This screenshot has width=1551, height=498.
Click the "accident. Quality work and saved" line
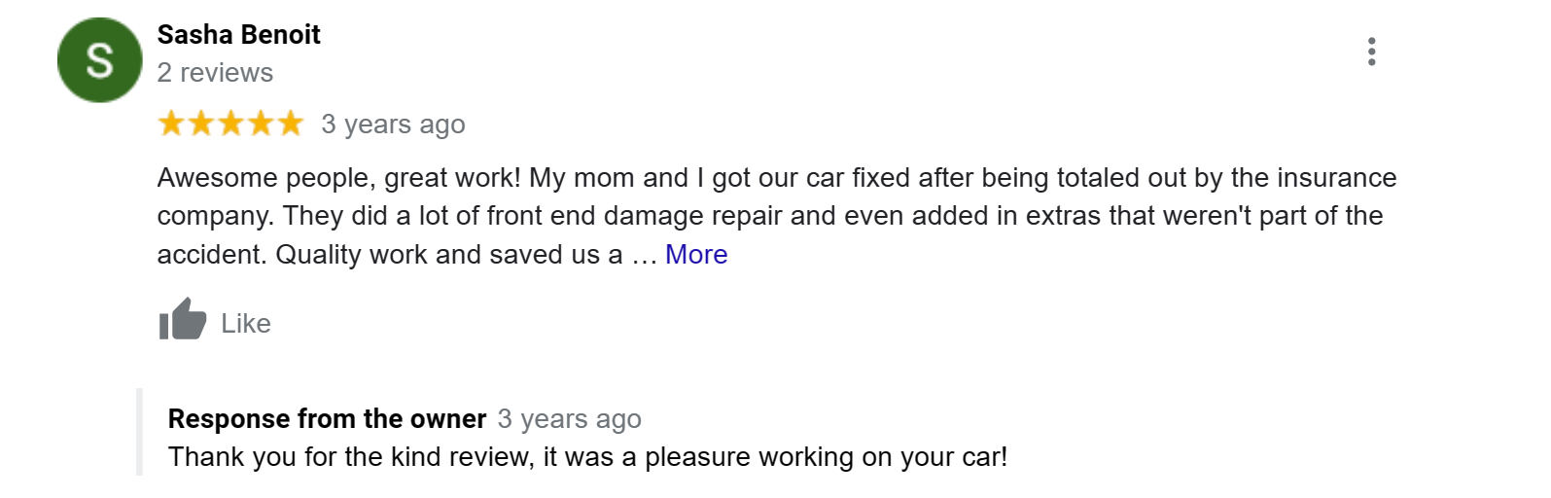(x=389, y=255)
